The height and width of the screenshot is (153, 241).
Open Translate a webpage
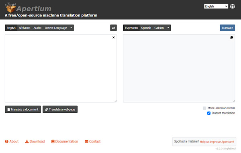pos(60,110)
